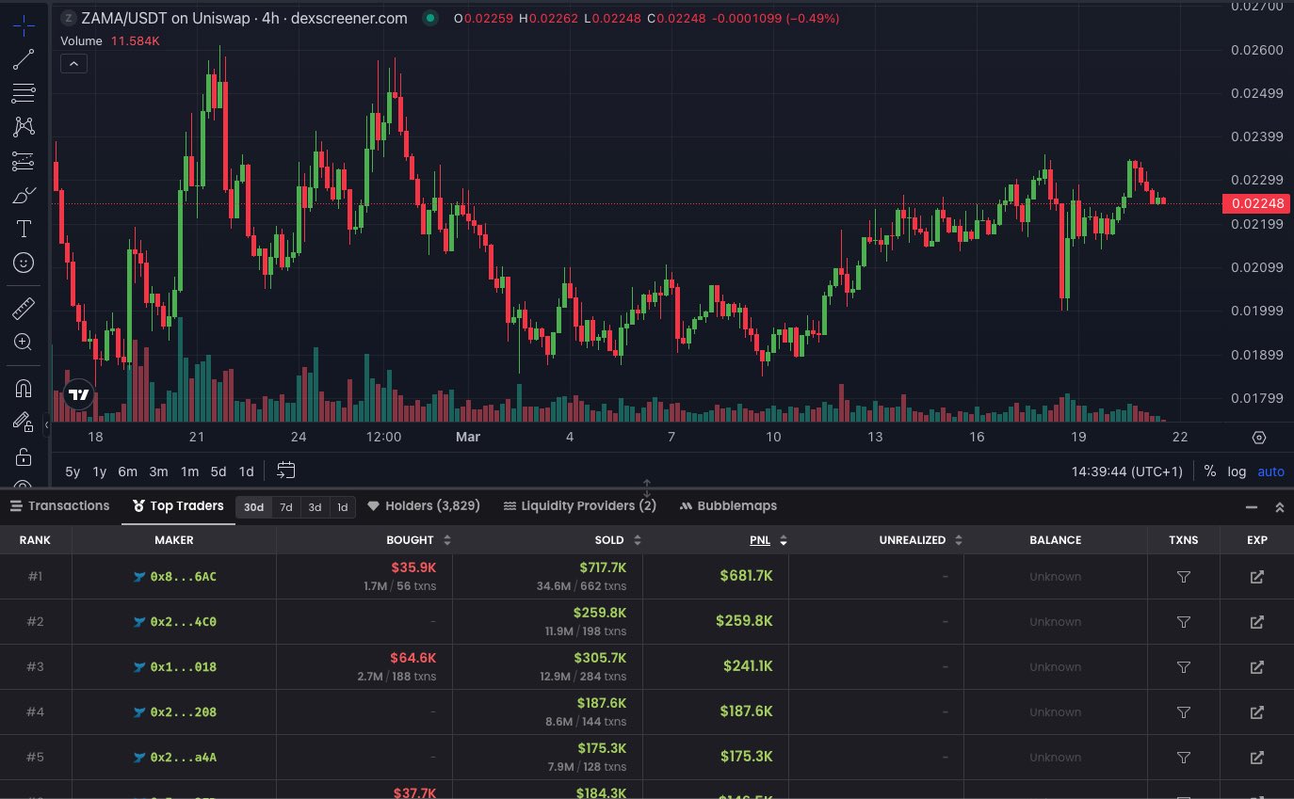Select the ruler measure tool
This screenshot has height=799, width=1294.
coord(24,308)
